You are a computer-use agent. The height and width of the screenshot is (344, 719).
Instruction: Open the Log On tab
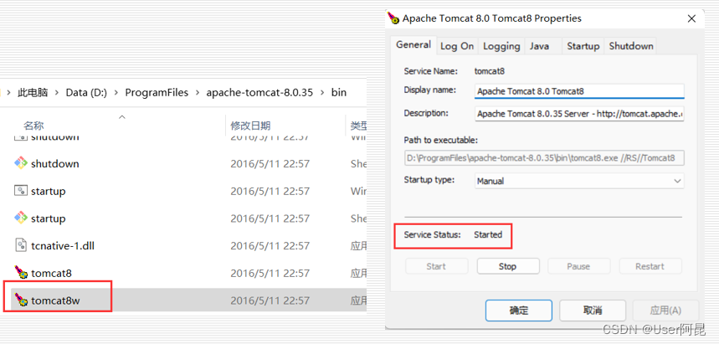[457, 46]
